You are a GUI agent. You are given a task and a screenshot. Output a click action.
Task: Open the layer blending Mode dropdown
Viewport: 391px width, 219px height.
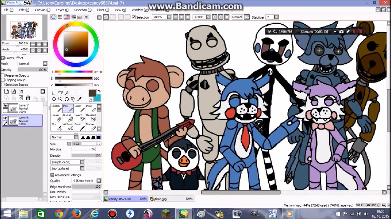pyautogui.click(x=33, y=64)
